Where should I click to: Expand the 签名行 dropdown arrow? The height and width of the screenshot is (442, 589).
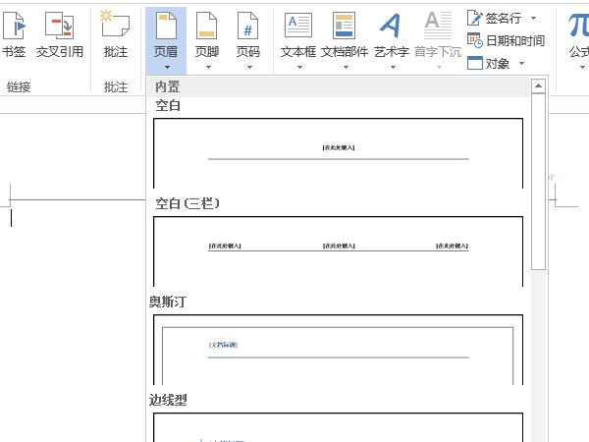click(533, 18)
